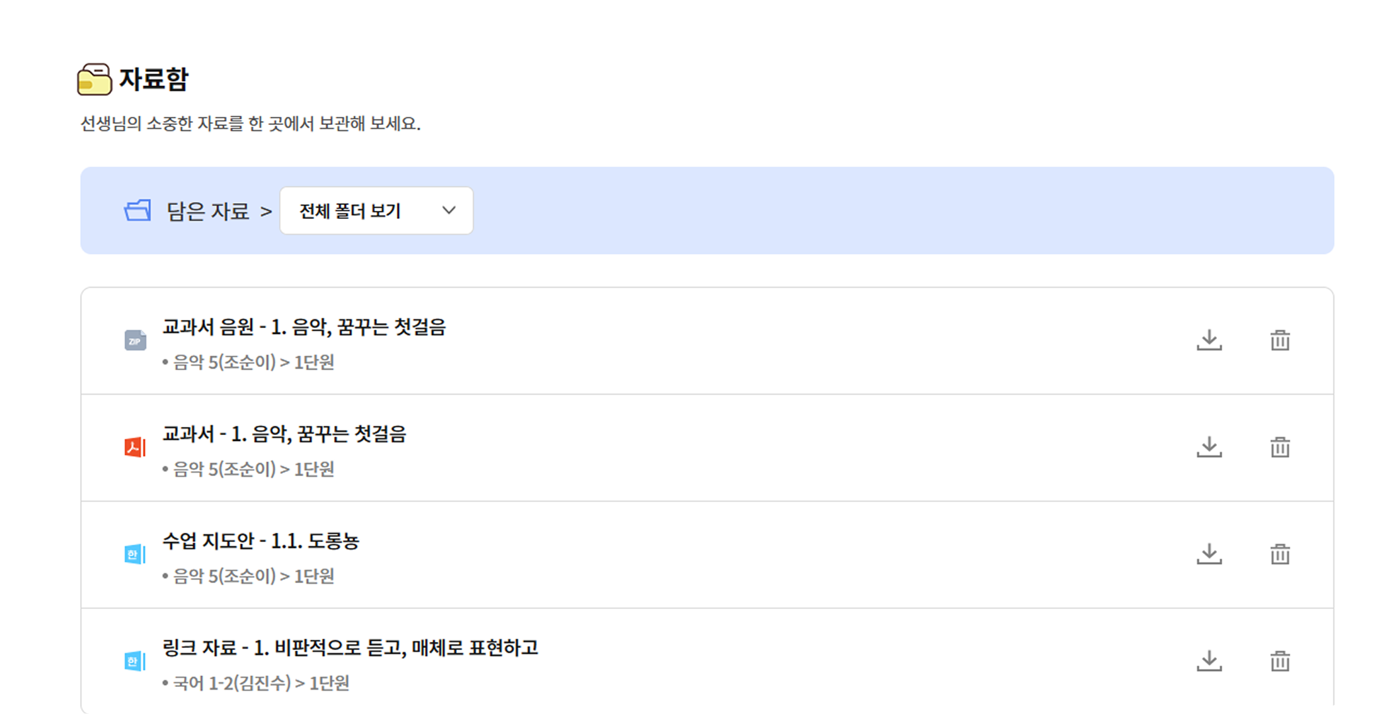Open 교과서 음원 - 1. 음악, 꿈꾸는 첫걸음

pyautogui.click(x=304, y=327)
